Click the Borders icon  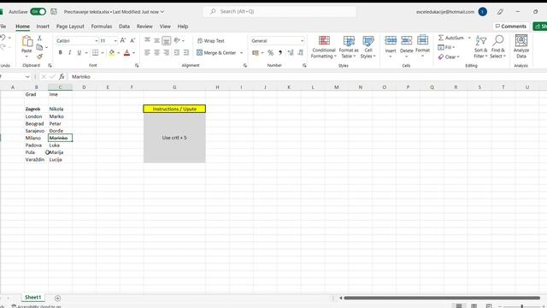95,53
